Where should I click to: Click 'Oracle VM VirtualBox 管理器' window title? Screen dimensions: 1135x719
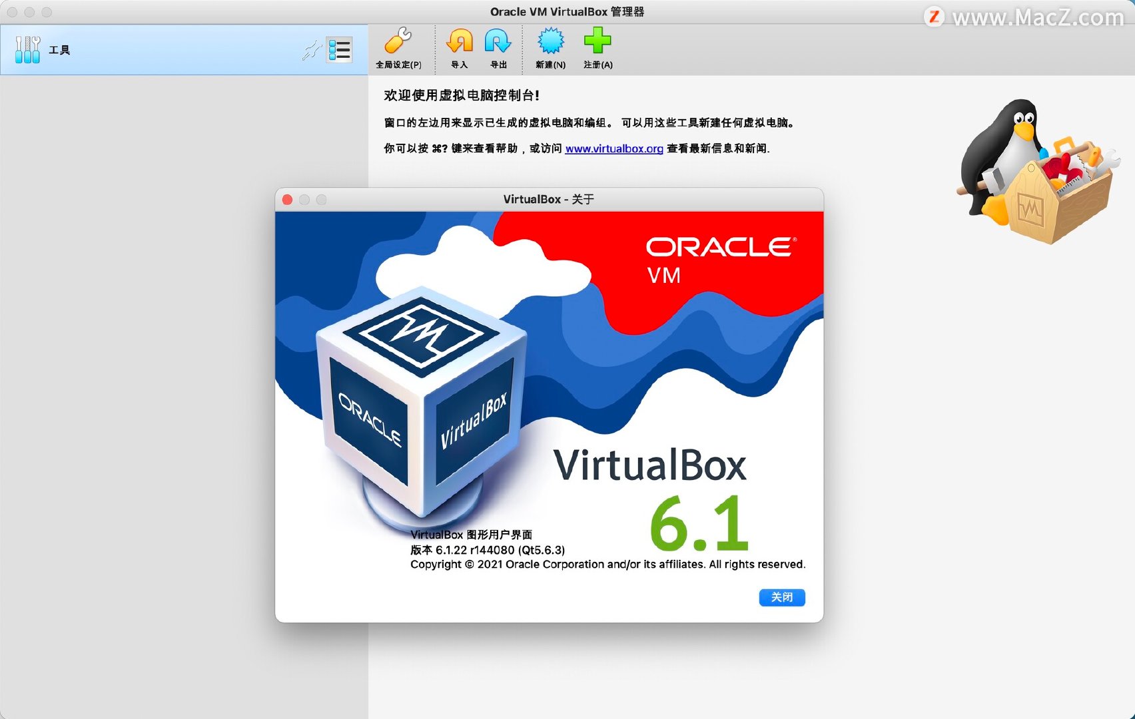tap(567, 12)
